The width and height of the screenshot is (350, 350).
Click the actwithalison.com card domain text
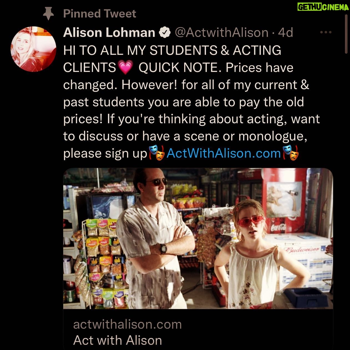(127, 324)
